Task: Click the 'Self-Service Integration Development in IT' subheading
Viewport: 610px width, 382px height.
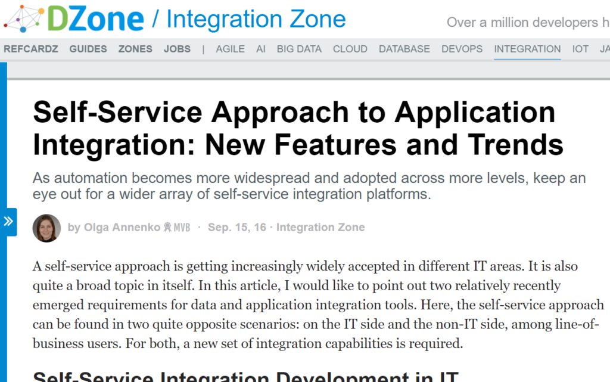Action: [246, 377]
